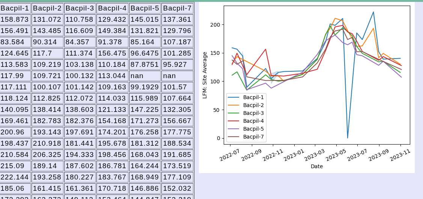
Task: Click the cell showing 156.491
Action: 15,31
